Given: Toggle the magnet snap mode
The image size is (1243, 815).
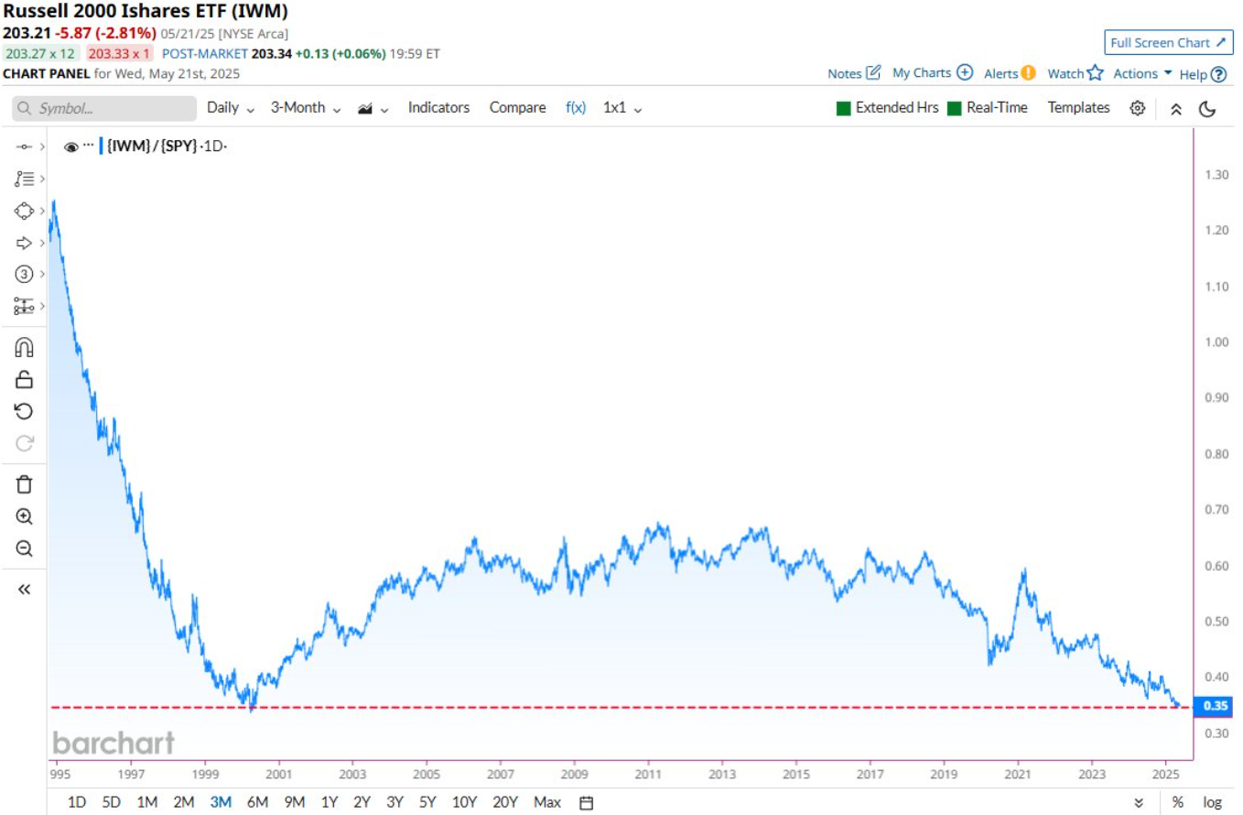Looking at the screenshot, I should click(25, 347).
